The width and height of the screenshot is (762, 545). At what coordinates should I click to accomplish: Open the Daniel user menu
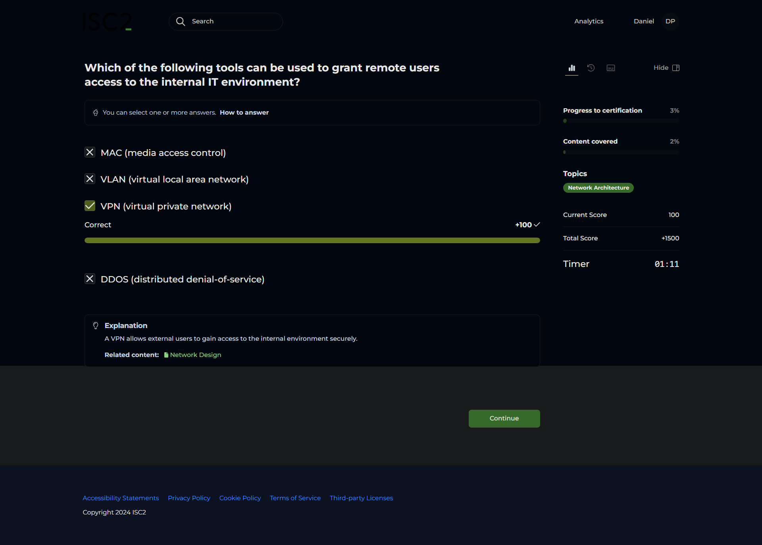(643, 21)
